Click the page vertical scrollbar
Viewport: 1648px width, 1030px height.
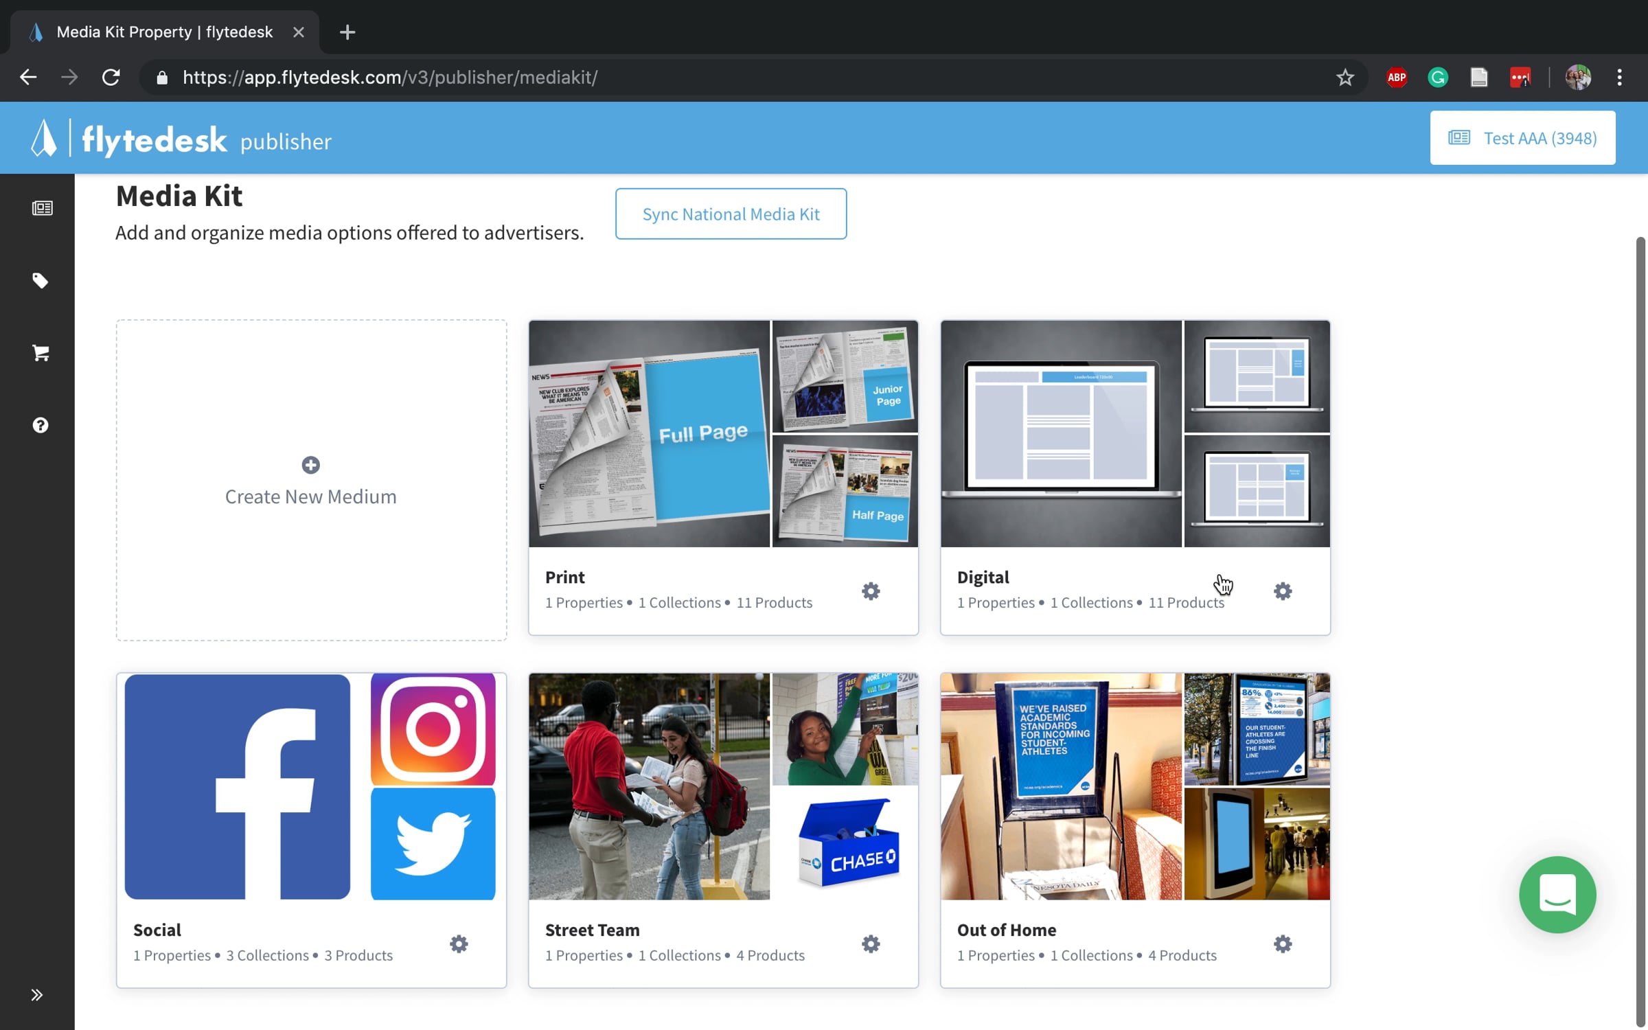pos(1640,632)
